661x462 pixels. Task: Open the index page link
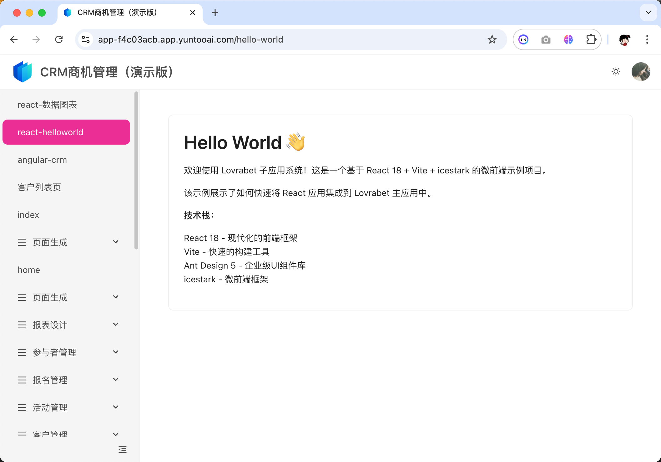(x=28, y=215)
